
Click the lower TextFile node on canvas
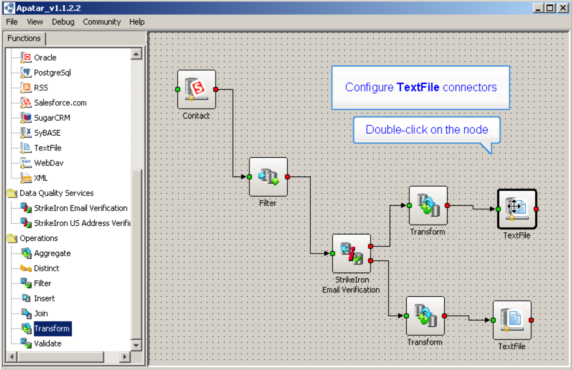point(512,320)
